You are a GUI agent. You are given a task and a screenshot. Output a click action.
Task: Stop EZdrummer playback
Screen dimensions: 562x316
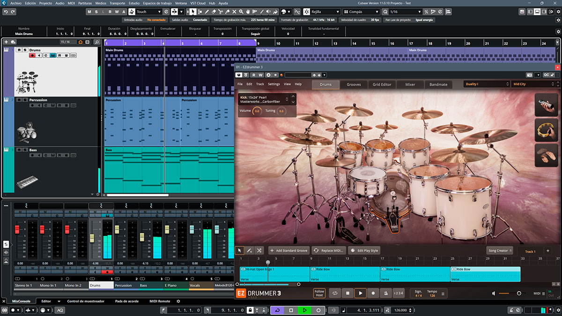click(348, 294)
